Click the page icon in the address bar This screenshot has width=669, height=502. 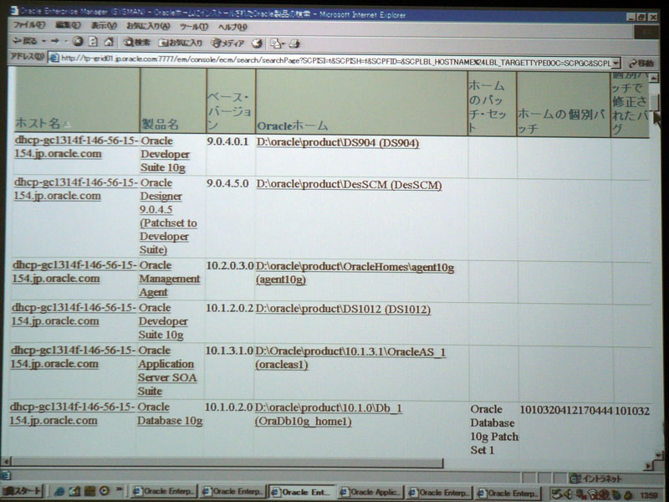click(x=54, y=58)
